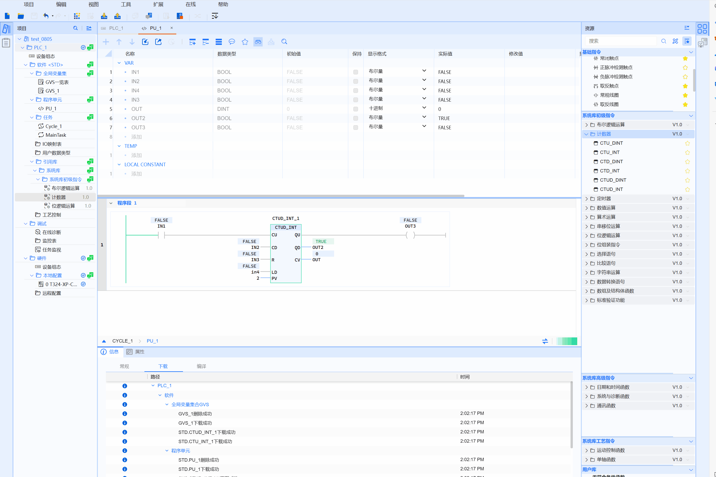
Task: Collapse 程序段 1 network section
Action: (x=111, y=203)
